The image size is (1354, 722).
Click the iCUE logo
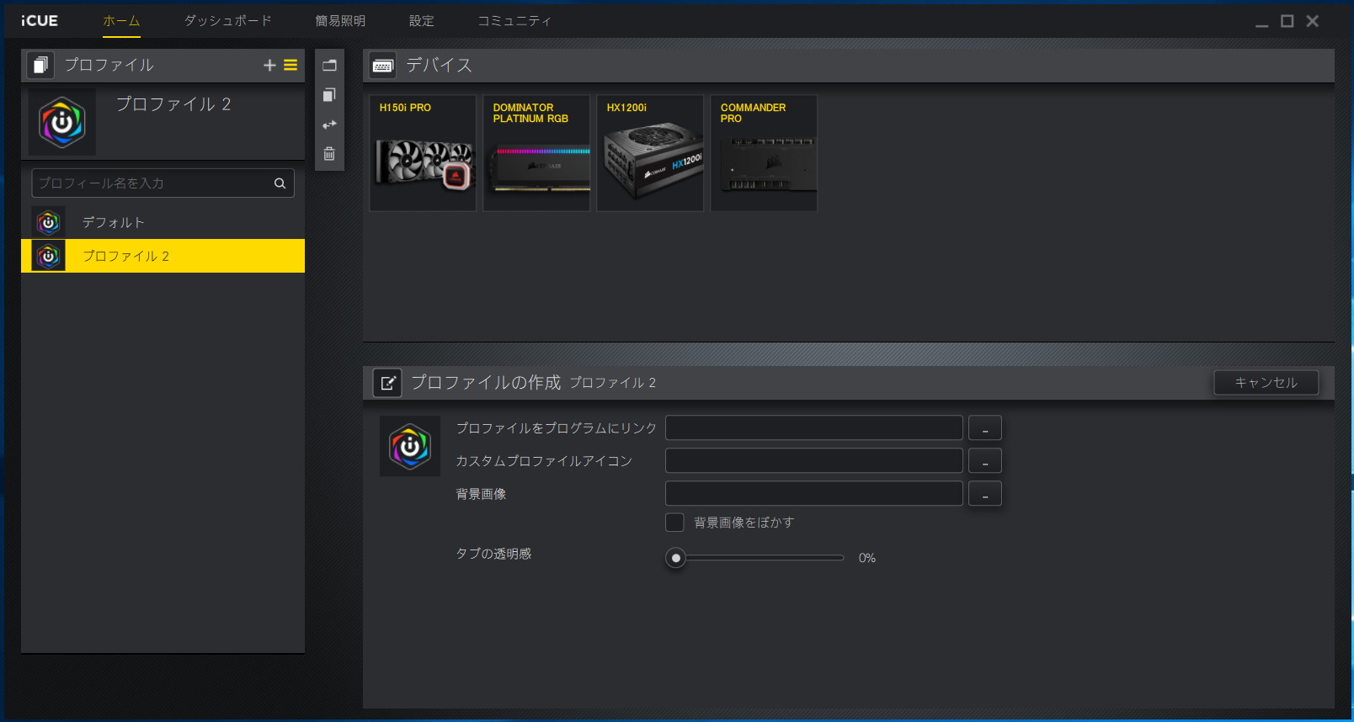(40, 21)
